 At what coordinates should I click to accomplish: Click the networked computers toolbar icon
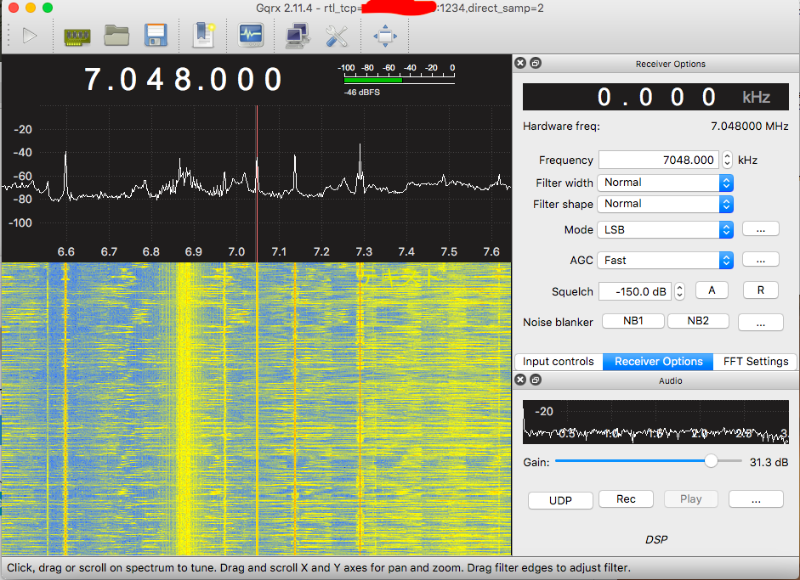[x=298, y=36]
